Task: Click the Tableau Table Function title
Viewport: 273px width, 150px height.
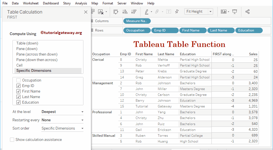Action: 179,44
